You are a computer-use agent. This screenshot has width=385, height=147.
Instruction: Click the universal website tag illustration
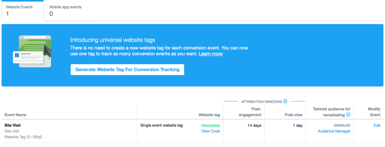tap(33, 51)
